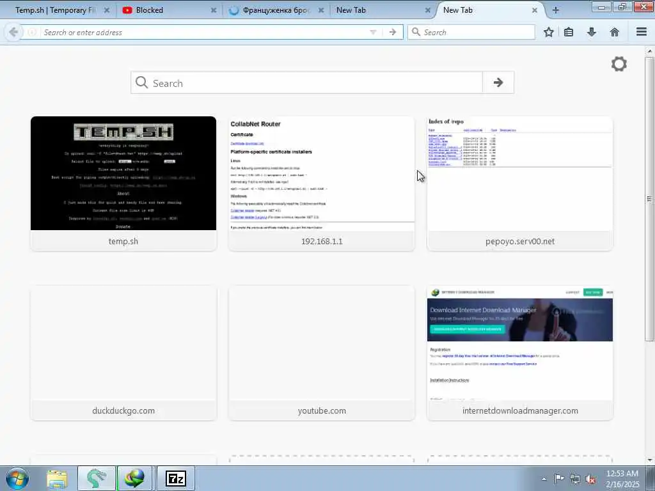Show hidden tray icons arrow
655x491 pixels.
544,479
